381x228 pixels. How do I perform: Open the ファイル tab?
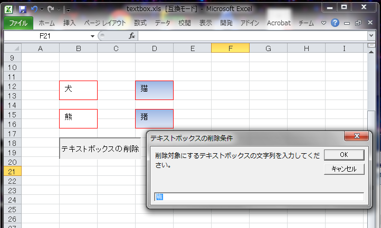18,23
